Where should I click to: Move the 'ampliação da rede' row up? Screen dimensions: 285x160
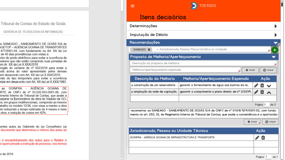pos(269,92)
